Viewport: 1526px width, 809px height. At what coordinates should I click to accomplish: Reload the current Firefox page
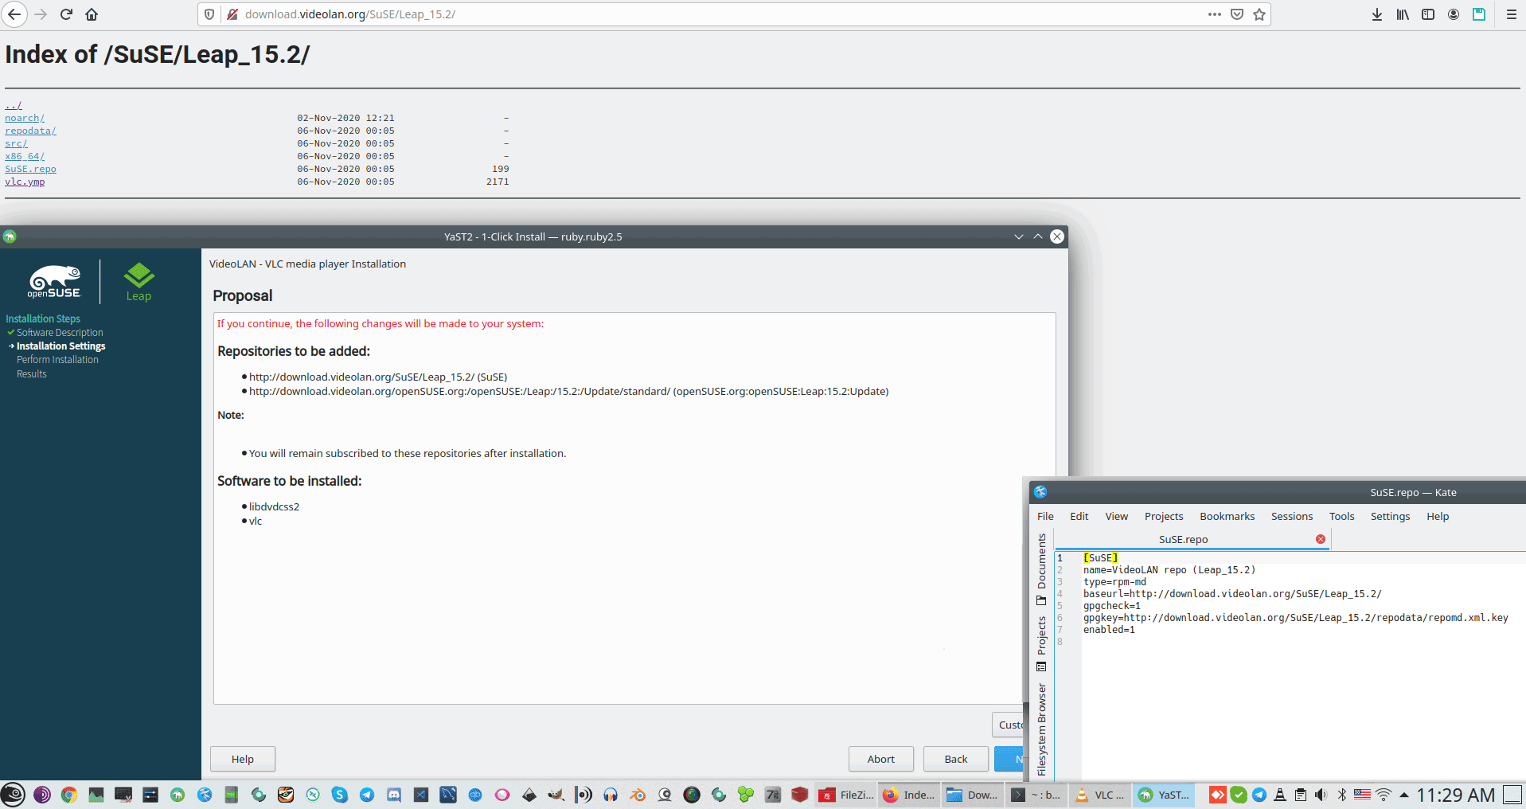pyautogui.click(x=66, y=14)
